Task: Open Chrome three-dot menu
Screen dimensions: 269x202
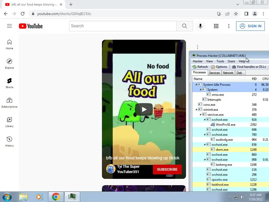Action: click(x=263, y=14)
